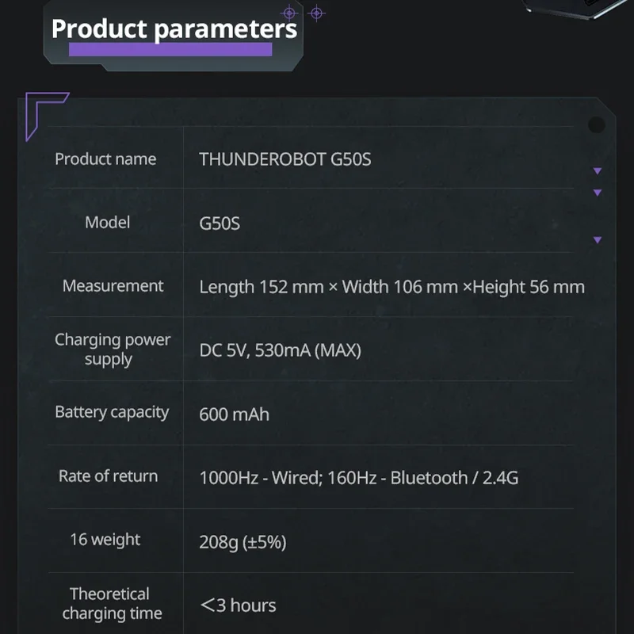Click the "THUNDEROBOT G50S" product name value
Viewport: 634px width, 634px height.
click(285, 159)
